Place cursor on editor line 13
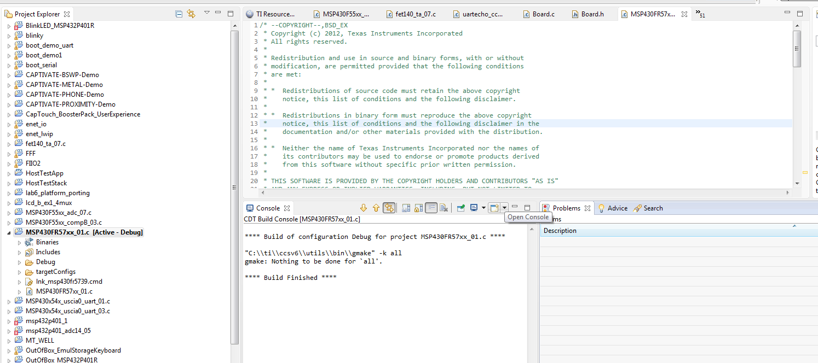This screenshot has width=818, height=363. pos(526,124)
